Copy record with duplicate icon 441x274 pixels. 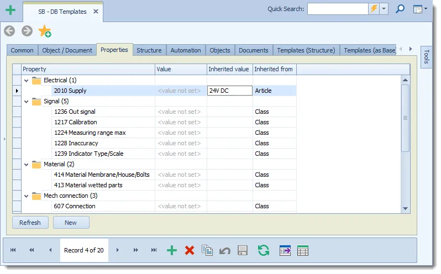coord(207,250)
